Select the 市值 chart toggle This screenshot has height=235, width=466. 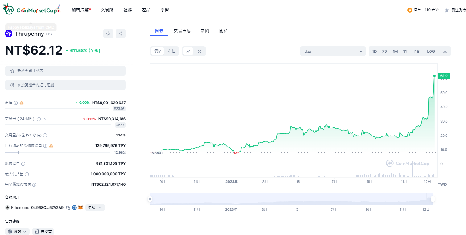tap(171, 51)
